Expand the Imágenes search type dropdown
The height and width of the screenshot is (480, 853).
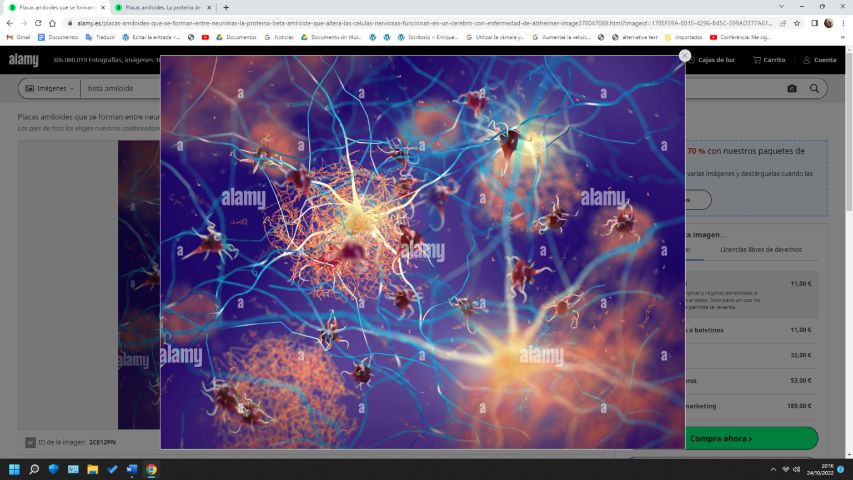click(49, 88)
